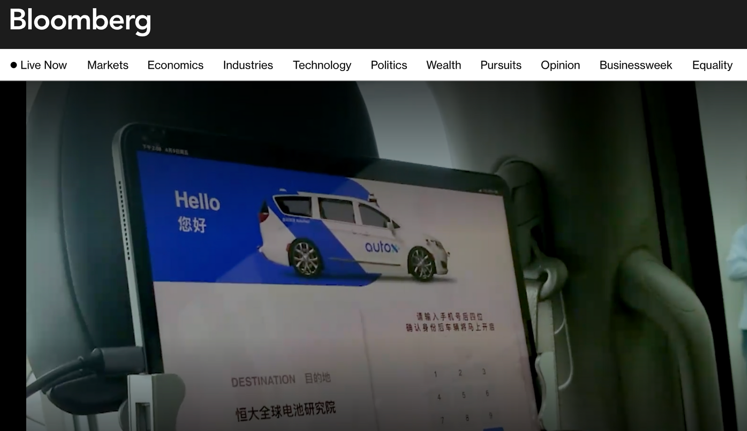
Task: Go to the Wealth section
Action: tap(444, 65)
